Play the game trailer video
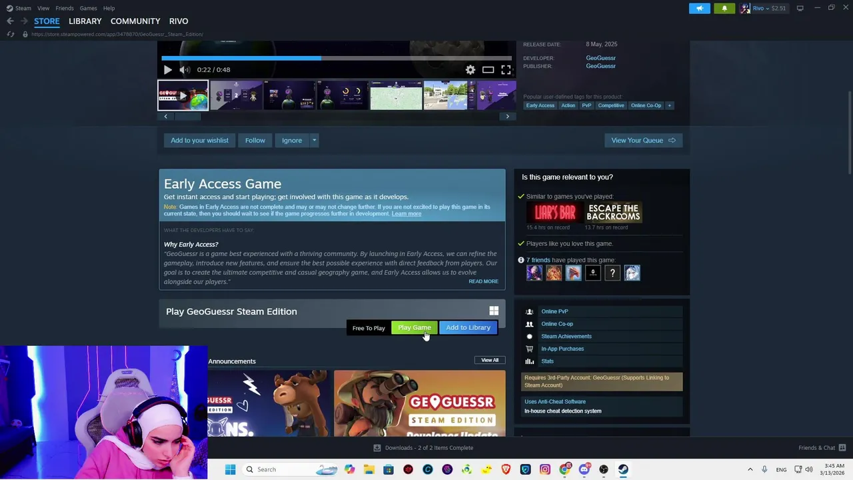Viewport: 853px width, 480px height. point(168,70)
